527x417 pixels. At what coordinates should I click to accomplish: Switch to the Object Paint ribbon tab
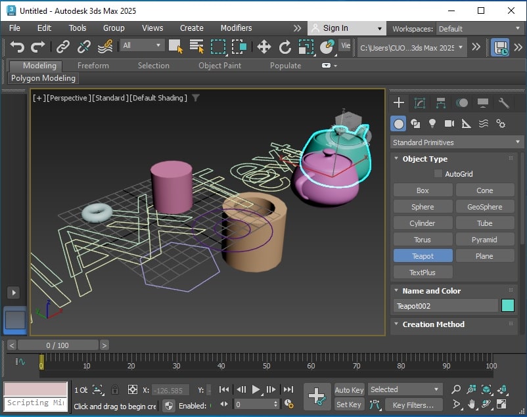click(220, 66)
